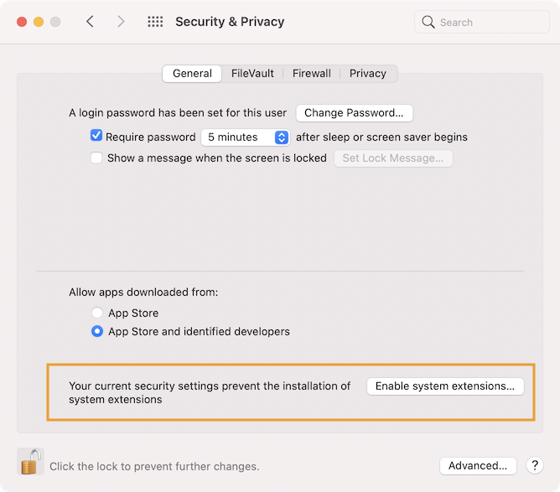Click the forward navigation arrow
This screenshot has height=492, width=560.
(x=121, y=22)
